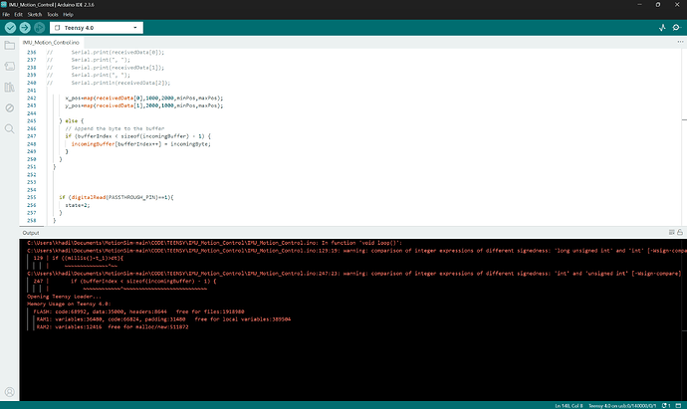Viewport: 687px width, 409px height.
Task: Restore down the Arduino IDE window
Action: click(x=658, y=4)
